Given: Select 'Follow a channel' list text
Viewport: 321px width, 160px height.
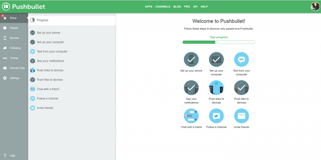Looking at the screenshot, I should coord(48,98).
